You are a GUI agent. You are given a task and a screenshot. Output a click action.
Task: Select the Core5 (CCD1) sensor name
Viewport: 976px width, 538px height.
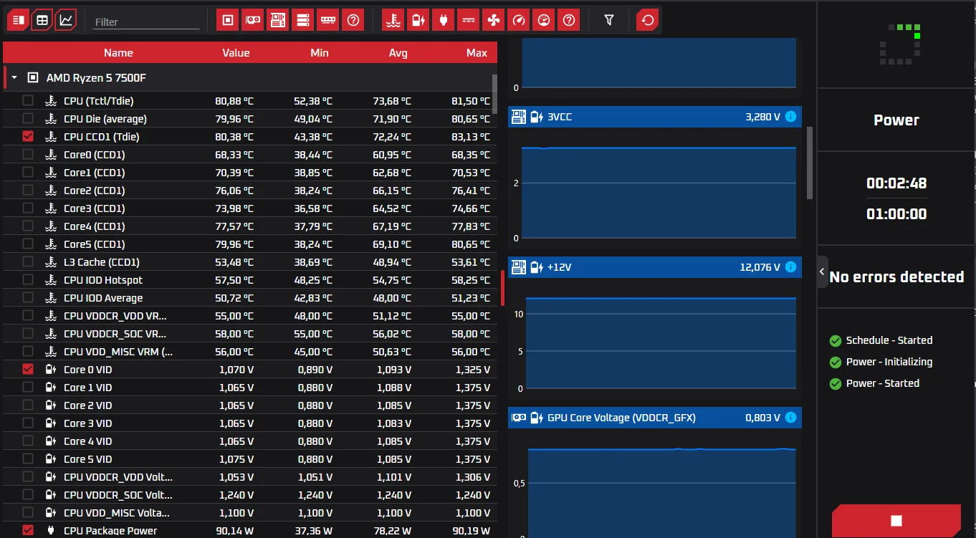[x=95, y=244]
